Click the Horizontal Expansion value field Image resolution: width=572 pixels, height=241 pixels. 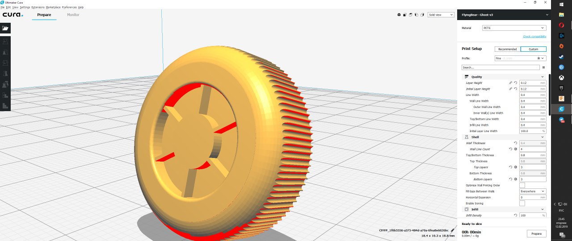point(533,197)
